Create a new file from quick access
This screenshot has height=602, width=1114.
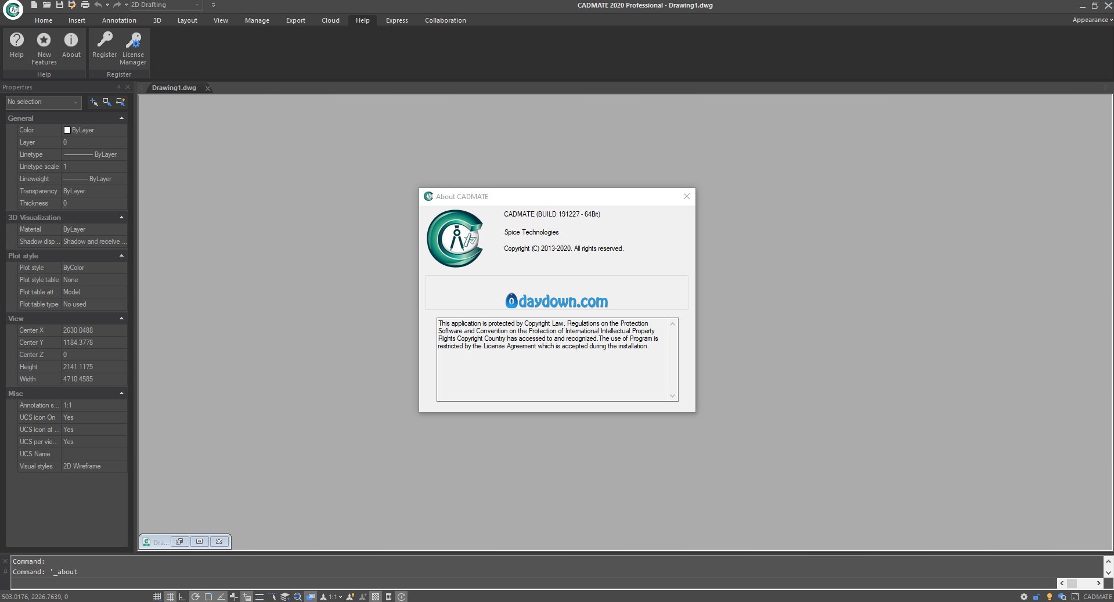34,5
